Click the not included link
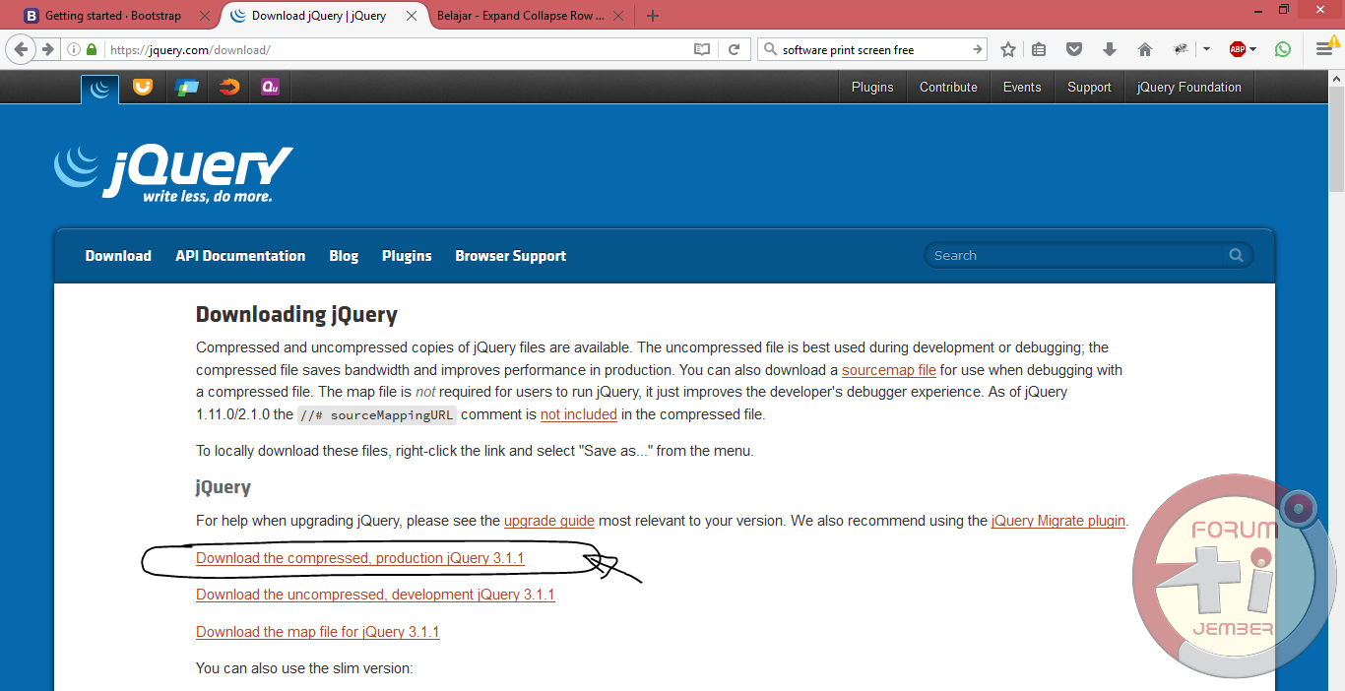Screen dimensions: 1345x691 (579, 414)
